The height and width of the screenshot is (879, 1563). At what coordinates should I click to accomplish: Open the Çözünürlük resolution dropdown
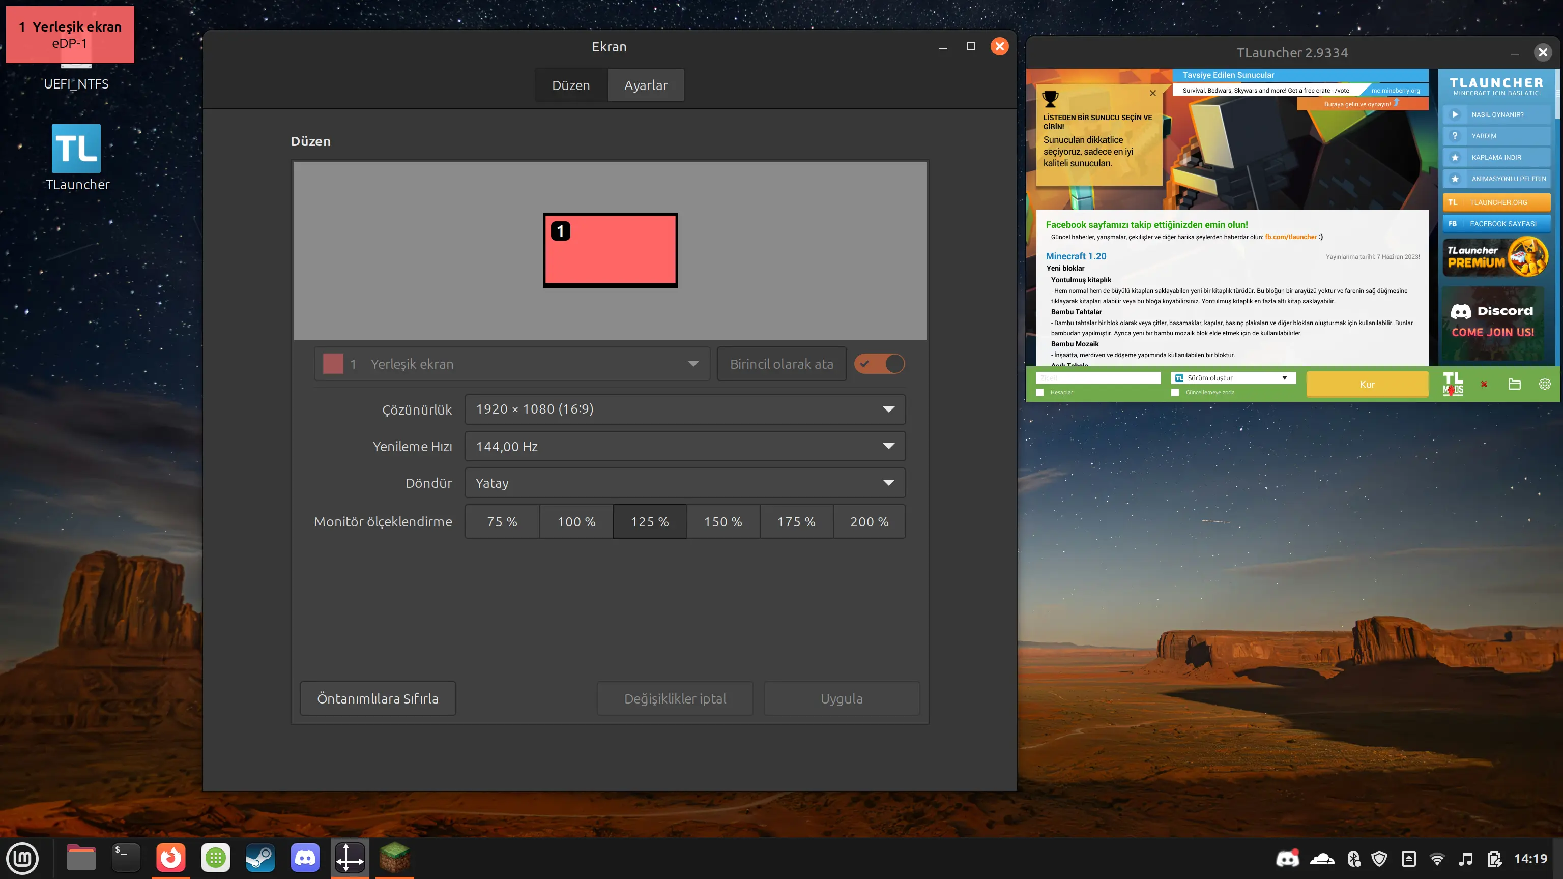click(x=685, y=409)
